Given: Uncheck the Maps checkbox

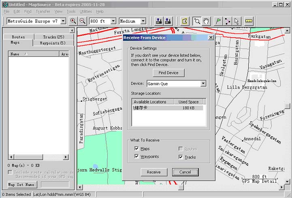Looking at the screenshot, I should [x=136, y=148].
